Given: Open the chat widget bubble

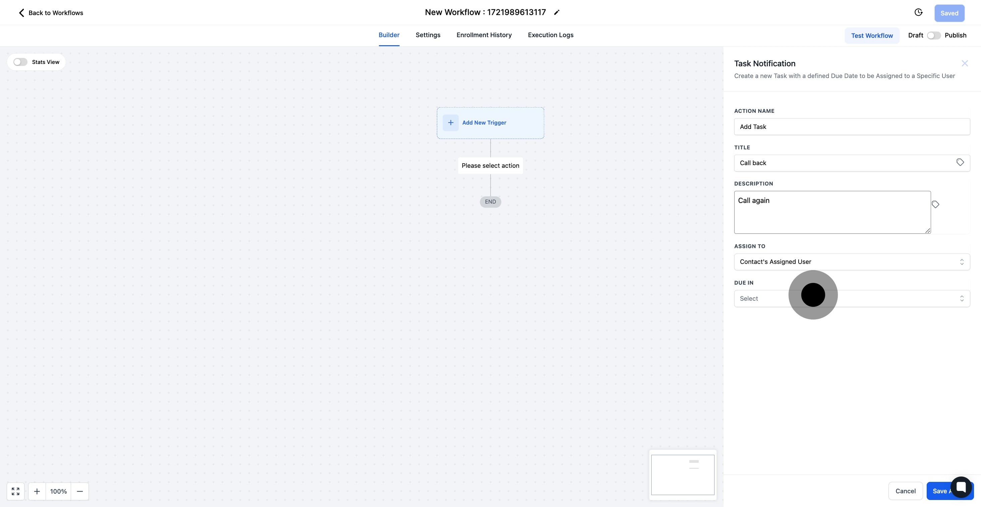Looking at the screenshot, I should click(961, 487).
